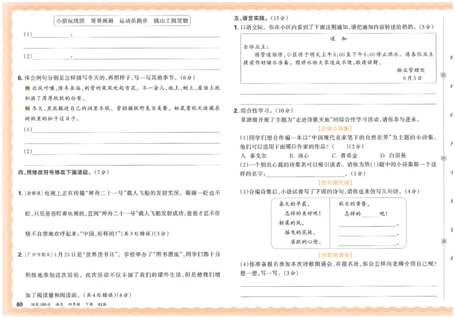Click footer text "培优100分"

click(40, 304)
